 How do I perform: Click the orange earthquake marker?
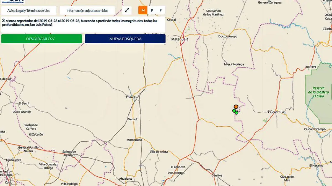point(236,107)
